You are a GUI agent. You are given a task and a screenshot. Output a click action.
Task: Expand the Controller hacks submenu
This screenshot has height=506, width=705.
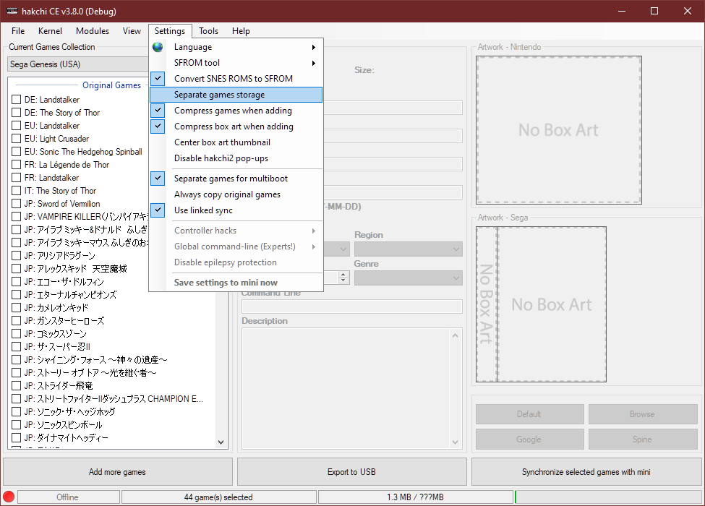coord(236,231)
